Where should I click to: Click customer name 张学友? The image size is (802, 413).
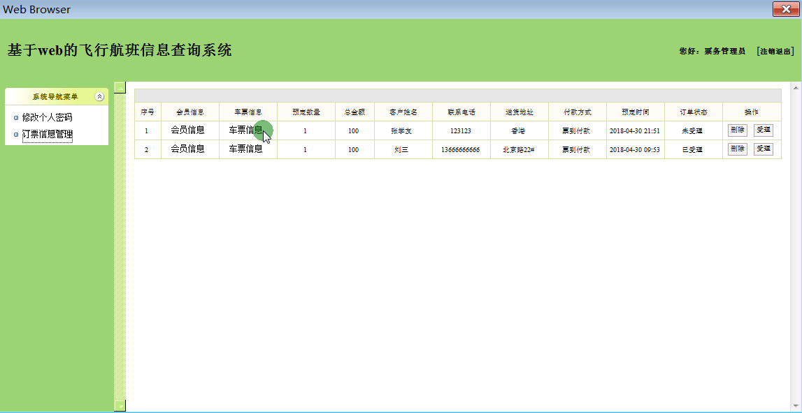click(401, 130)
